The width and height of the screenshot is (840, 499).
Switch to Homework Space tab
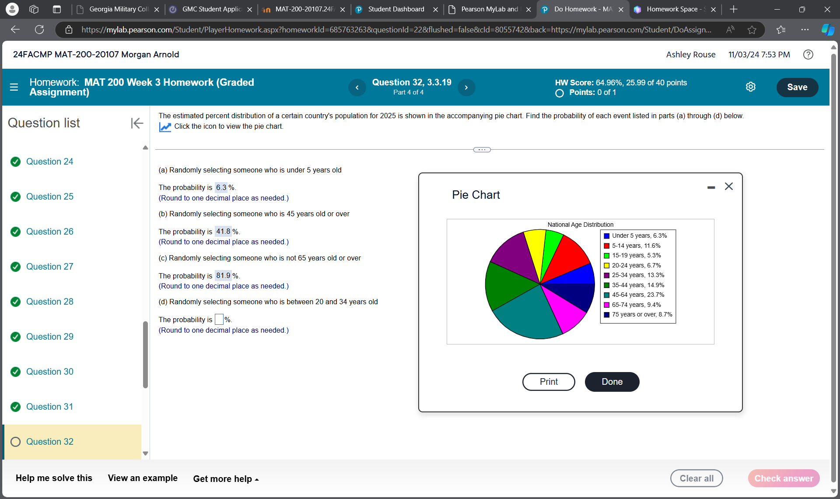pyautogui.click(x=675, y=9)
